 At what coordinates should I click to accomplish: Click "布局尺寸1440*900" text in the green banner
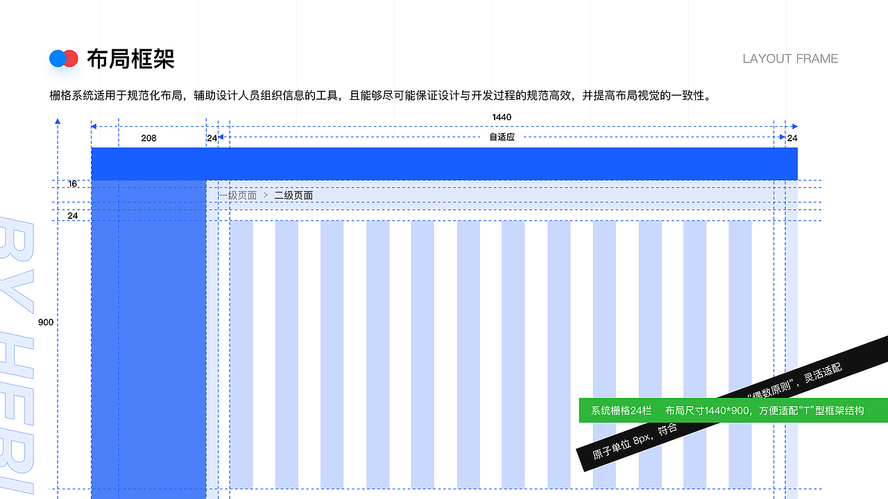(707, 410)
